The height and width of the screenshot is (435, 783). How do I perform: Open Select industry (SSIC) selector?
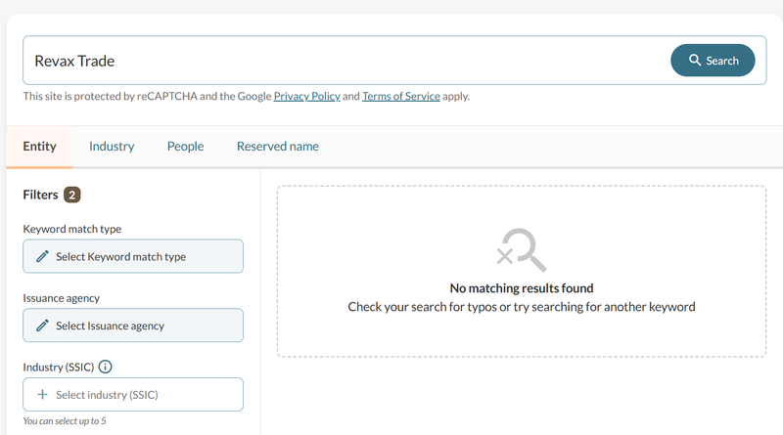pos(133,395)
